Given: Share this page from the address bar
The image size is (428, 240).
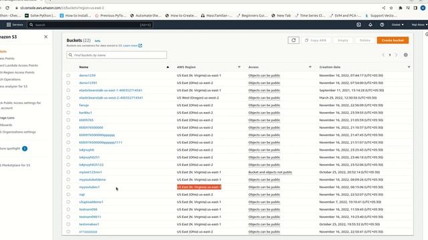Looking at the screenshot, I should click(384, 8).
